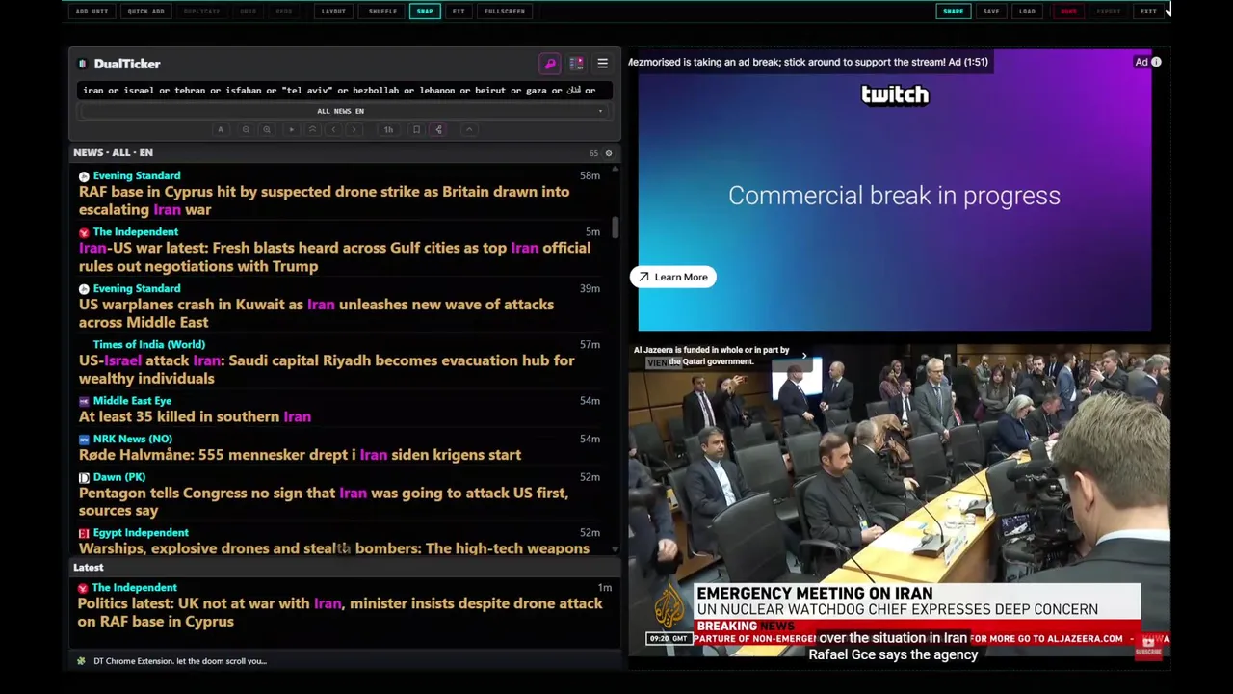Screen dimensions: 1233x694
Task: Click the LOAD button
Action: [x=1027, y=12]
